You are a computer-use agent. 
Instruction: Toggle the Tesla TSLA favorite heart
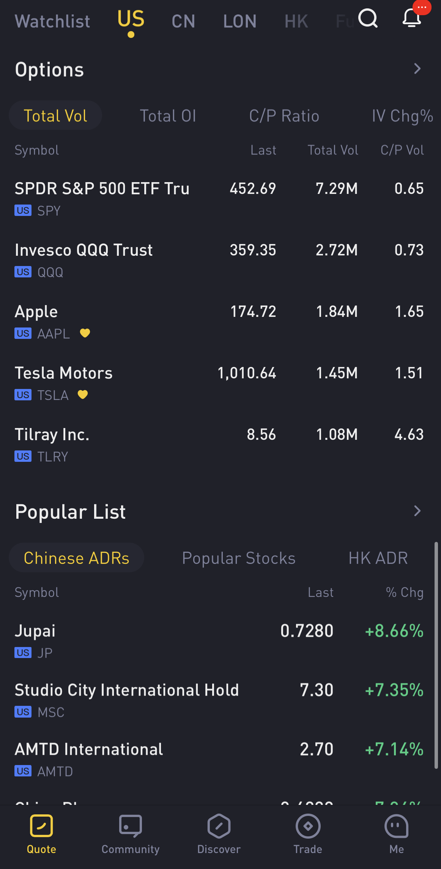pyautogui.click(x=83, y=395)
